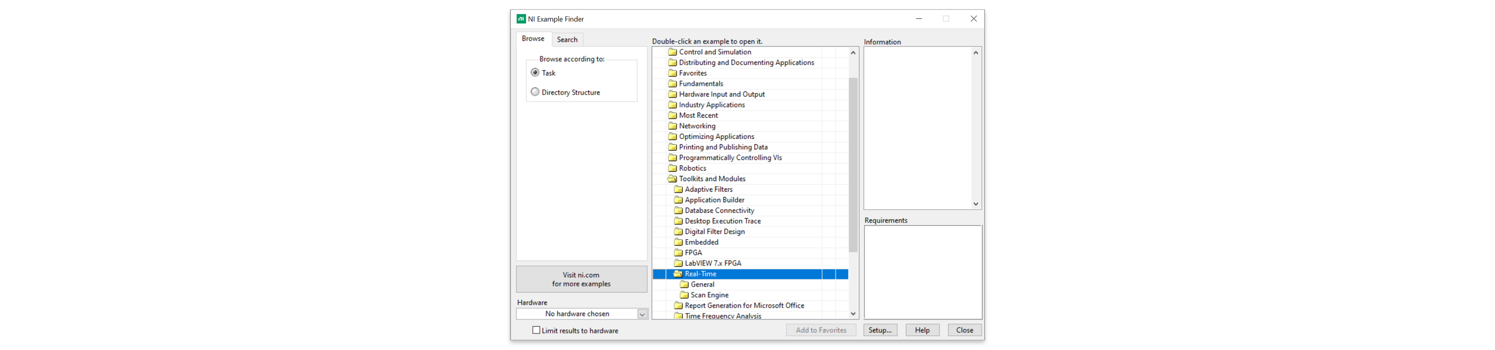This screenshot has width=1495, height=350.
Task: Click the Most Recent folder icon
Action: coord(673,115)
